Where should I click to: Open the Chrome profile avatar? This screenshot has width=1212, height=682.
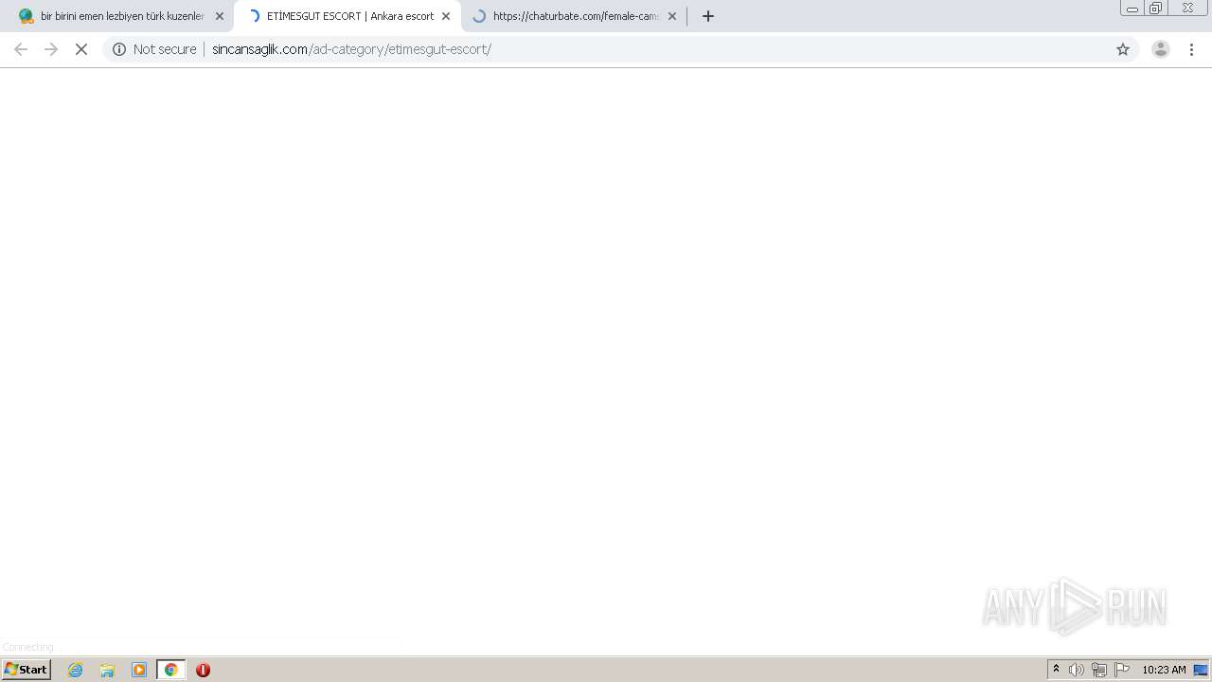[1161, 49]
